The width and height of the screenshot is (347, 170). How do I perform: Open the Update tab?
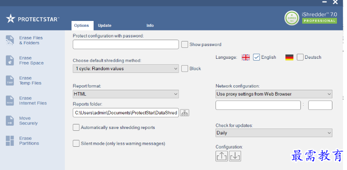(x=105, y=26)
